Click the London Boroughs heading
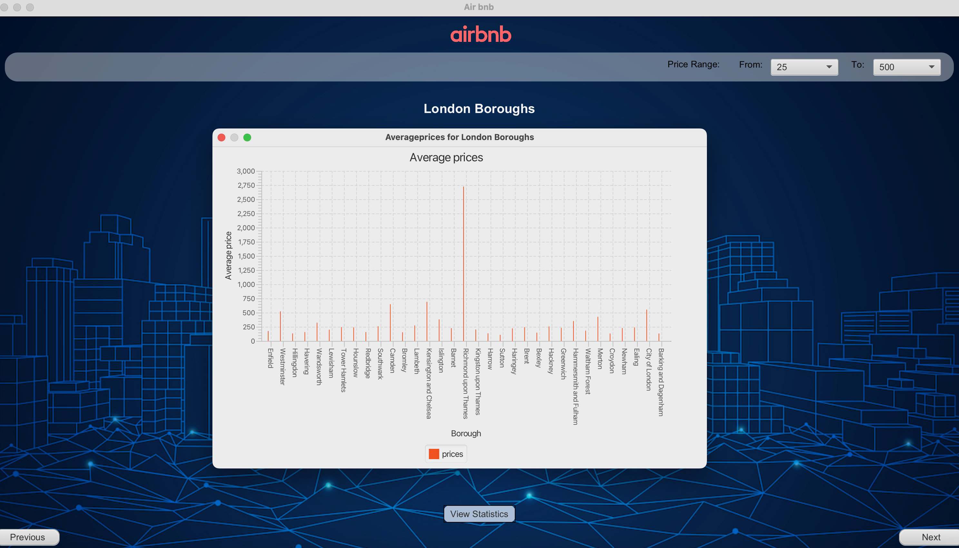 pyautogui.click(x=479, y=109)
